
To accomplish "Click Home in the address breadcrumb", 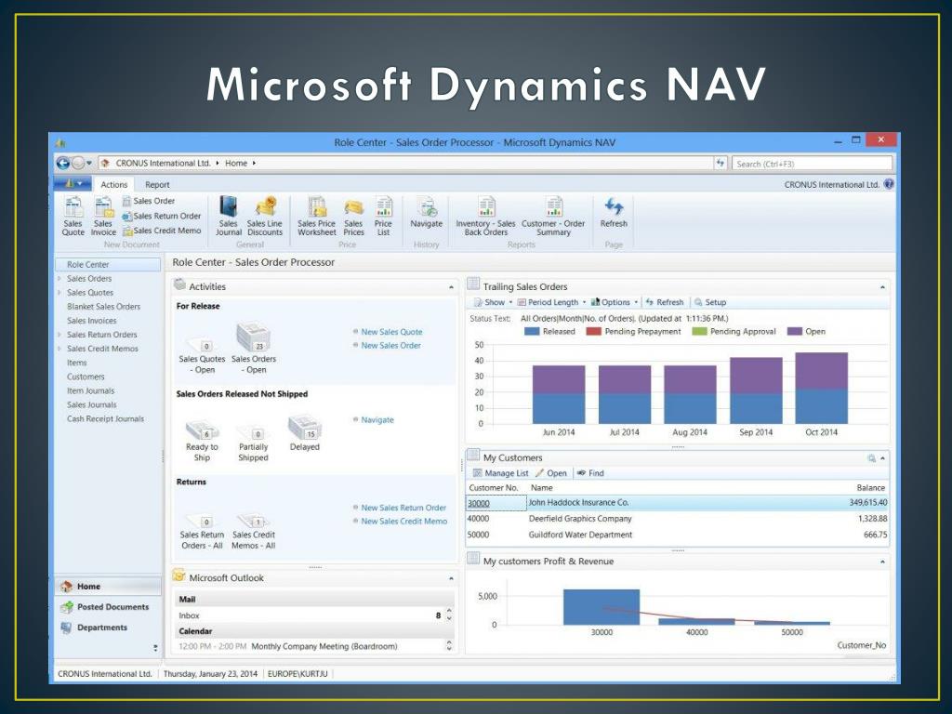I will coord(236,164).
